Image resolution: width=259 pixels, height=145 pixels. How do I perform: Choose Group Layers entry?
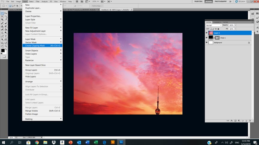(x=43, y=70)
